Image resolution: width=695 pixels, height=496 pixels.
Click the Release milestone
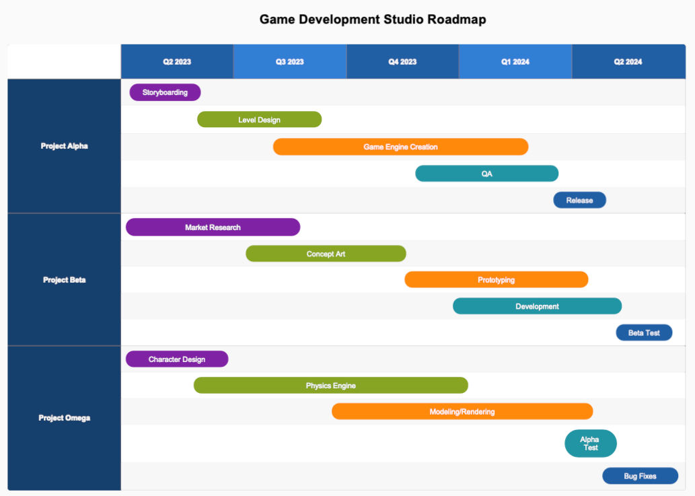click(579, 200)
